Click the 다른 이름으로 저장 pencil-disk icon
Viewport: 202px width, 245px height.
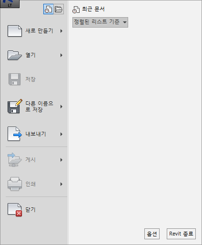tap(15, 106)
